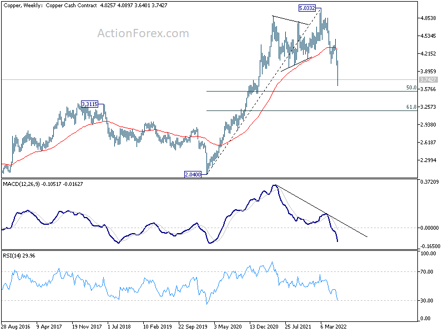Click the 2.6187 price axis value

click(428, 143)
